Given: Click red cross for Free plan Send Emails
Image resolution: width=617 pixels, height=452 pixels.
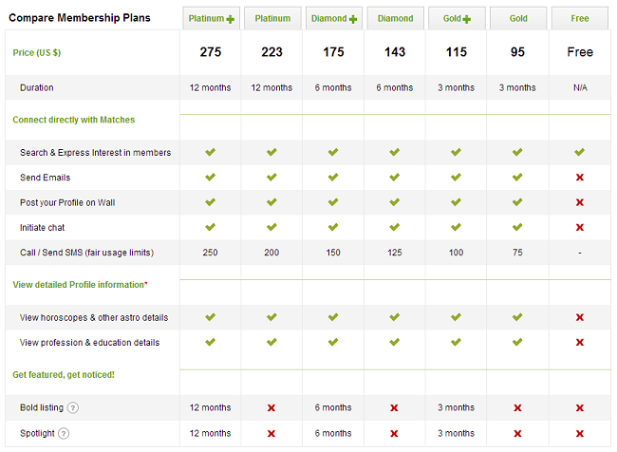Looking at the screenshot, I should 580,178.
